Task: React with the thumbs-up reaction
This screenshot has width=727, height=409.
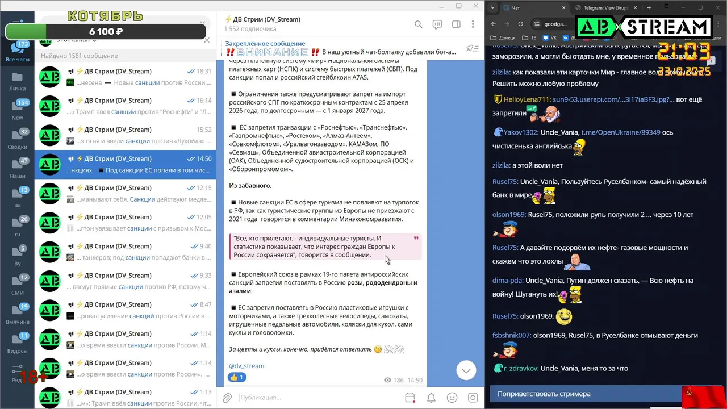Action: 237,377
